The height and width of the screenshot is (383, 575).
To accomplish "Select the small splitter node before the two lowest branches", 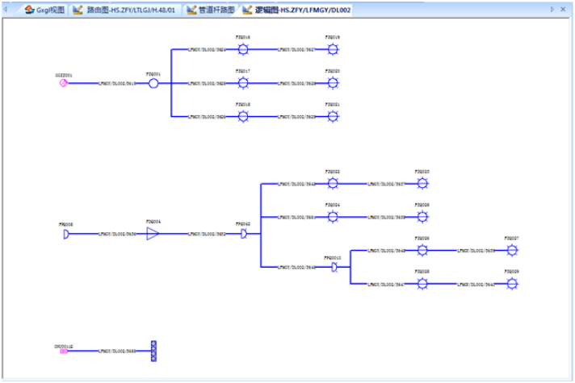I will click(334, 267).
